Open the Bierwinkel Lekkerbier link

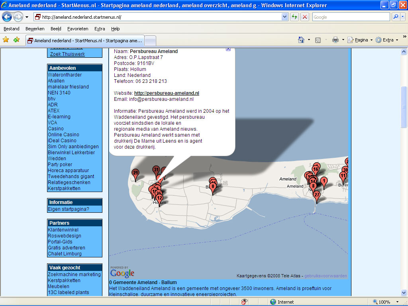(x=71, y=153)
